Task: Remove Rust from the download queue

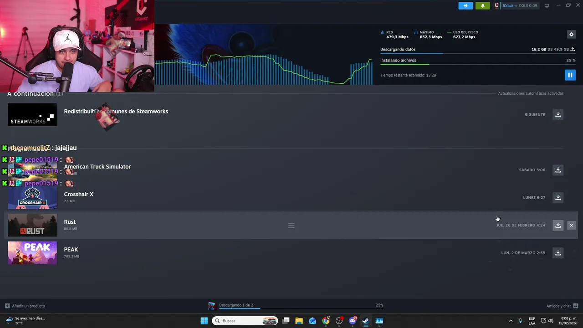Action: pyautogui.click(x=571, y=225)
